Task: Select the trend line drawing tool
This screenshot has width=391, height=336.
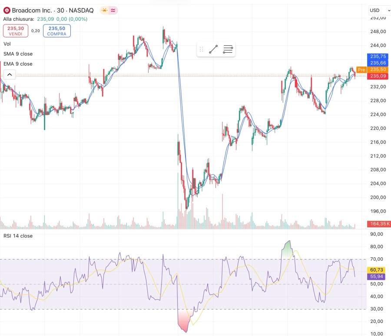Action: (213, 50)
